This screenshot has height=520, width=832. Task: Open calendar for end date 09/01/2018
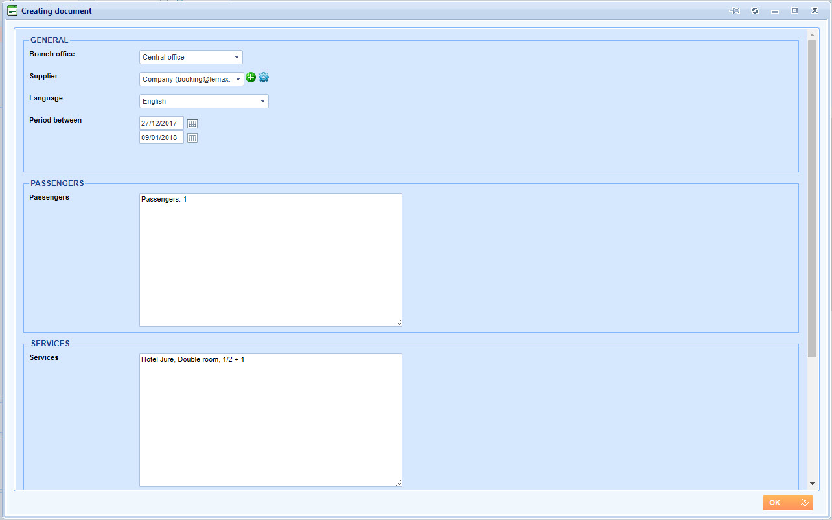[192, 137]
